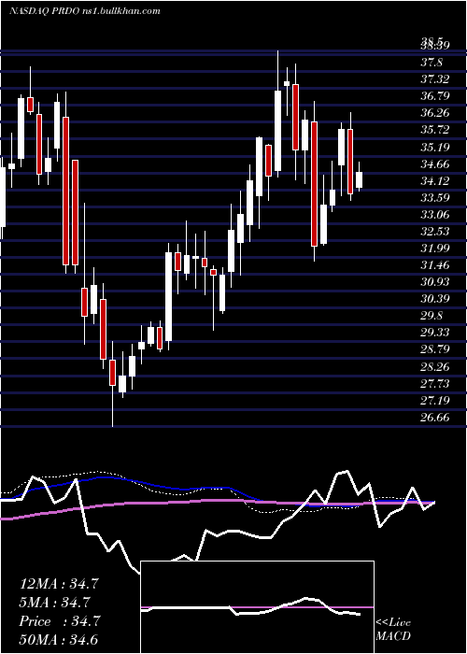This screenshot has height=654, width=467.
Task: Click the lowest red candlestick near 26.66
Action: point(112,373)
